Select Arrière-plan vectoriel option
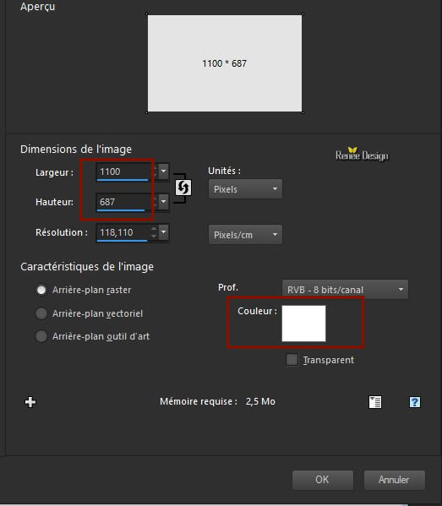442x506 pixels. pyautogui.click(x=41, y=313)
